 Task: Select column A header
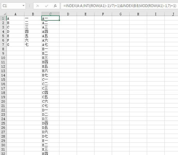click(x=15, y=14)
